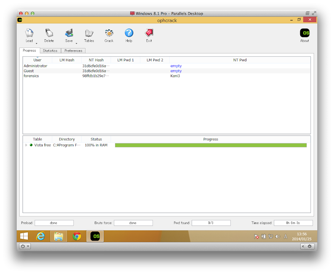Click the input method A indicator
The image size is (334, 274).
pyautogui.click(x=286, y=236)
